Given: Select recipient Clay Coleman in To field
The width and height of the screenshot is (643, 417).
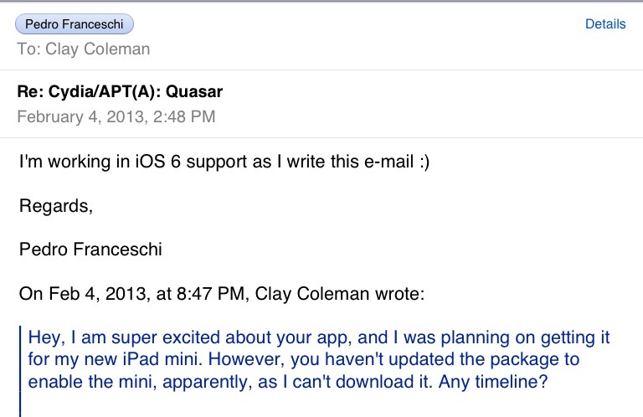Looking at the screenshot, I should tap(98, 49).
